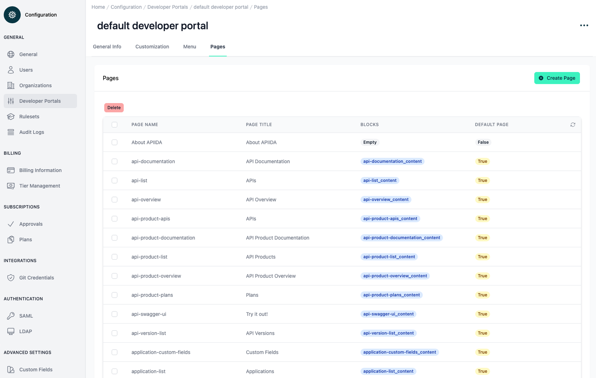596x378 pixels.
Task: Check the api-swagger-ui row checkbox
Action: [115, 314]
